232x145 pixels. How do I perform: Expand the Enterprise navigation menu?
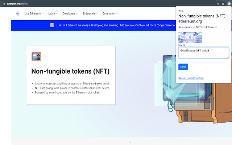pyautogui.click(x=90, y=13)
